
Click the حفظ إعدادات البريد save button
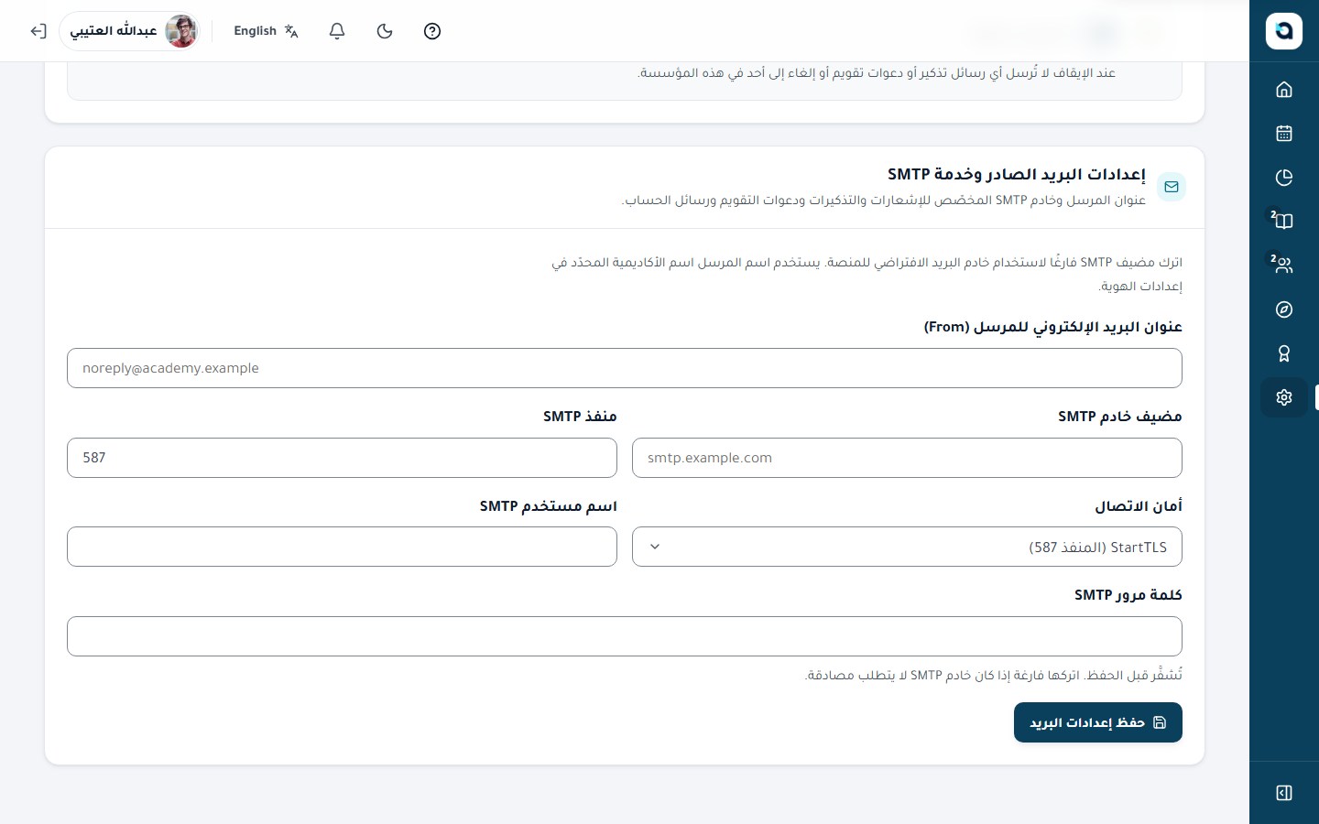pos(1098,722)
